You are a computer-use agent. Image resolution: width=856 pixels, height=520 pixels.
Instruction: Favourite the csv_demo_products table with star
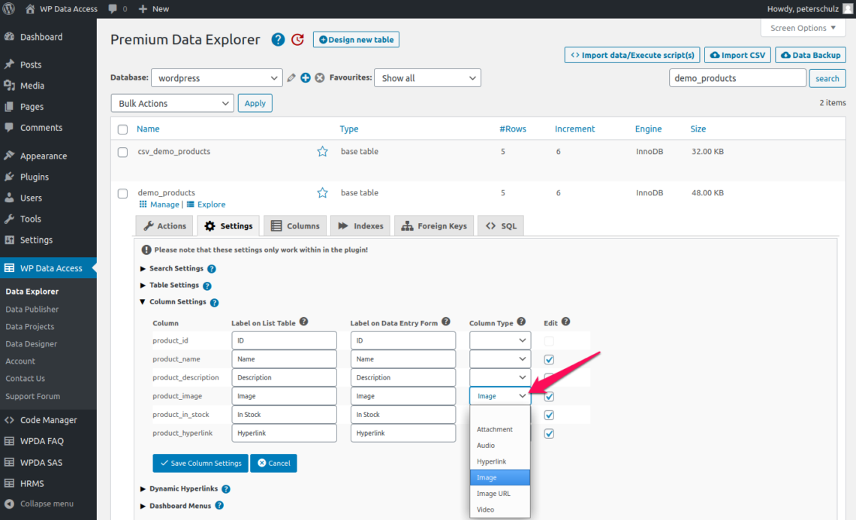coord(322,152)
